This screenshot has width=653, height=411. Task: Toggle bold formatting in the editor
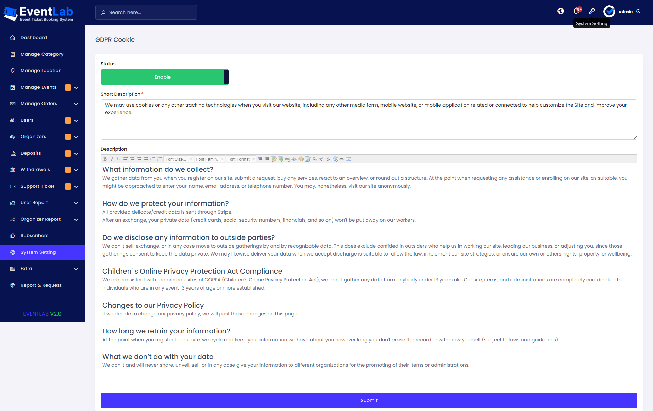pos(105,159)
